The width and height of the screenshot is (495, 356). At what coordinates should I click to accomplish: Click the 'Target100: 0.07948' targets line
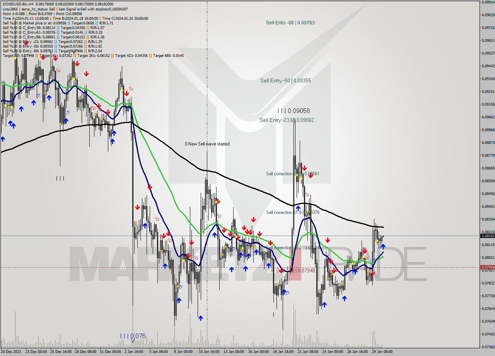point(93,55)
